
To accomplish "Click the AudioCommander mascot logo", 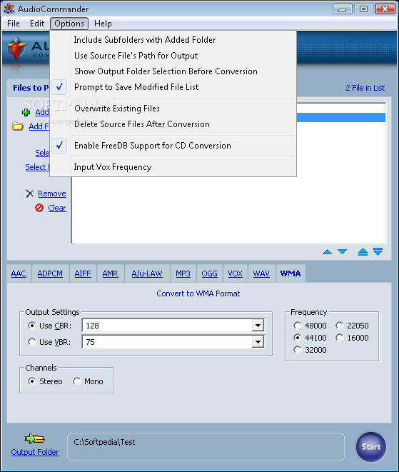I will pyautogui.click(x=16, y=50).
